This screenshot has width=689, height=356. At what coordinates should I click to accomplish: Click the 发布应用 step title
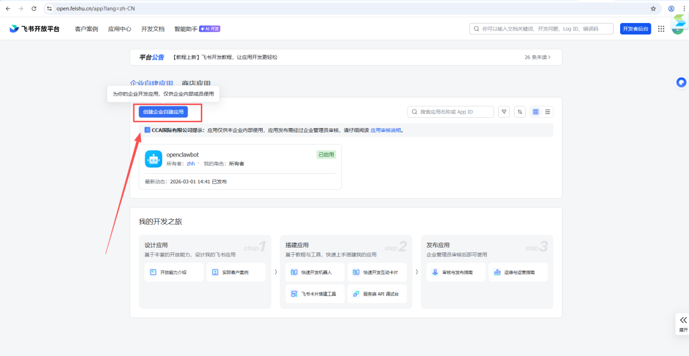(x=438, y=245)
